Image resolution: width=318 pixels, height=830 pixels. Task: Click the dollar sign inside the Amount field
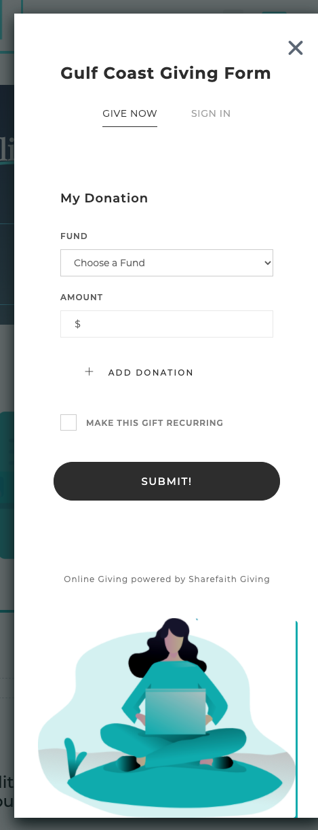pyautogui.click(x=78, y=324)
